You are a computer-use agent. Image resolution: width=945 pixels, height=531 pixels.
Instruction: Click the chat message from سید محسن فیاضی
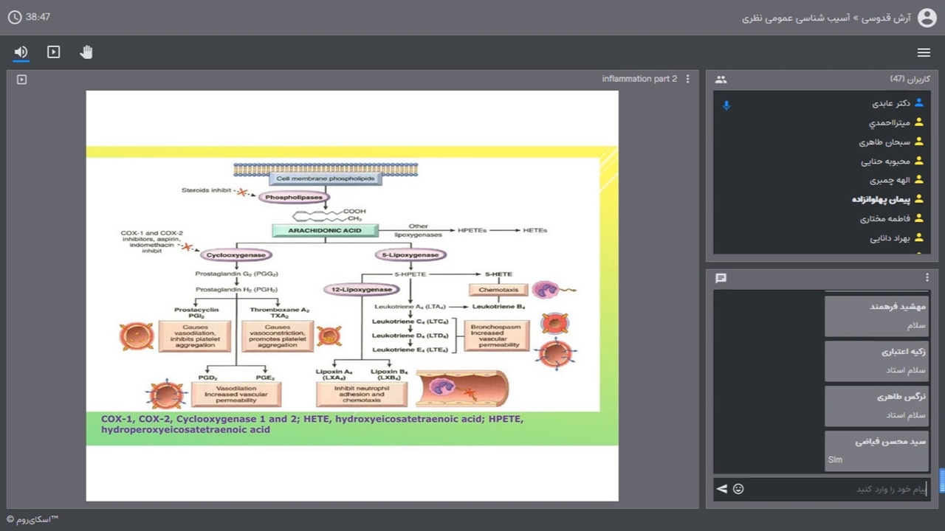point(876,451)
